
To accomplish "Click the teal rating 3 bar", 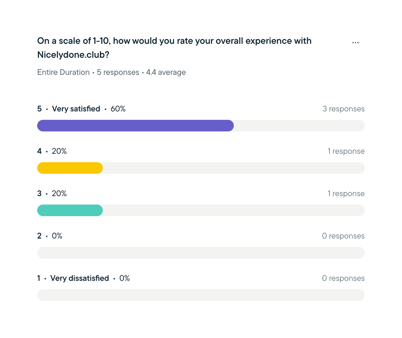I will (x=70, y=210).
